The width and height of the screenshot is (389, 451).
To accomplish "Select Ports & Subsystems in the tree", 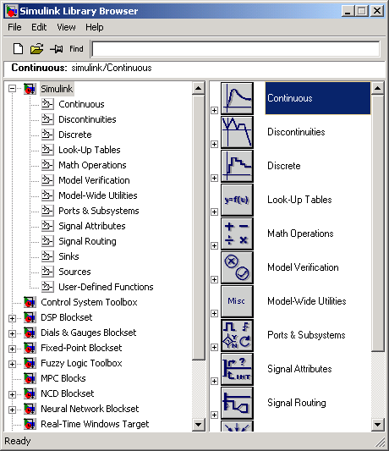I will [x=99, y=211].
